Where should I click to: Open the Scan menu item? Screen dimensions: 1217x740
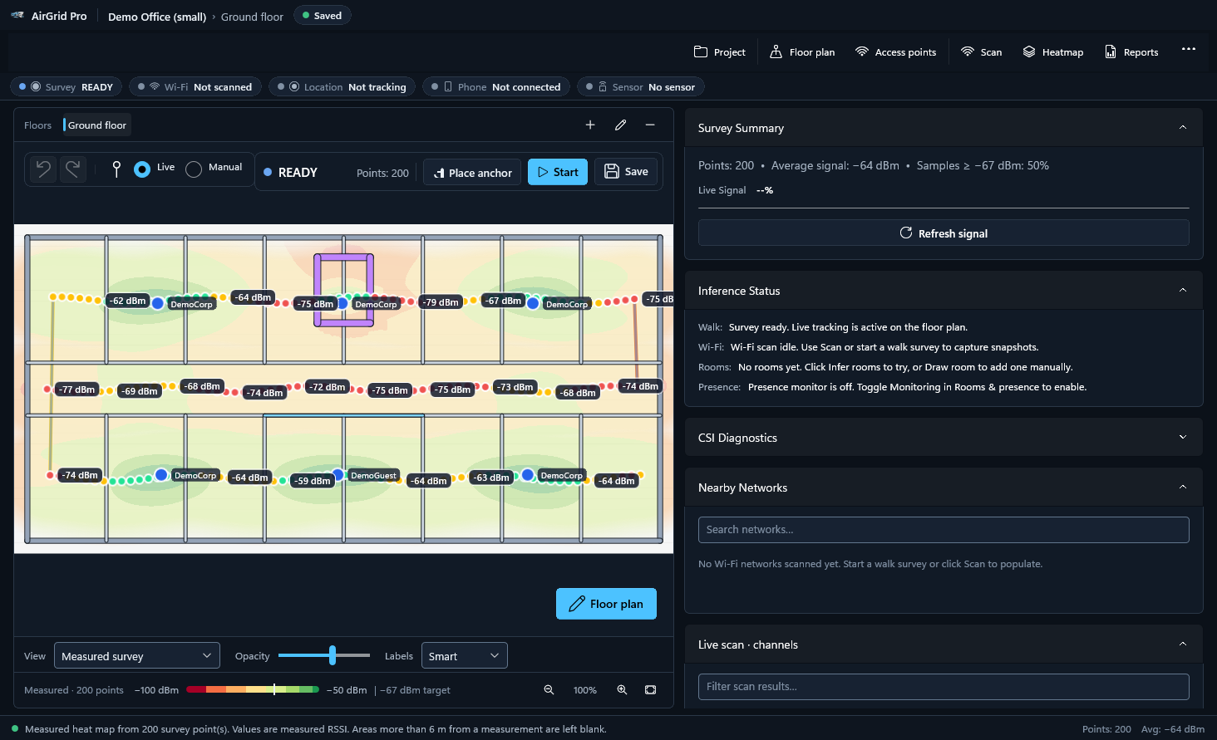coord(981,51)
